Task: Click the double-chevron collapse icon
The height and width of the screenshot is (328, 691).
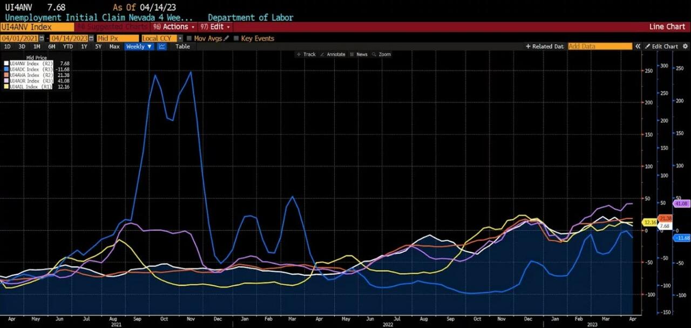Action: click(x=638, y=46)
